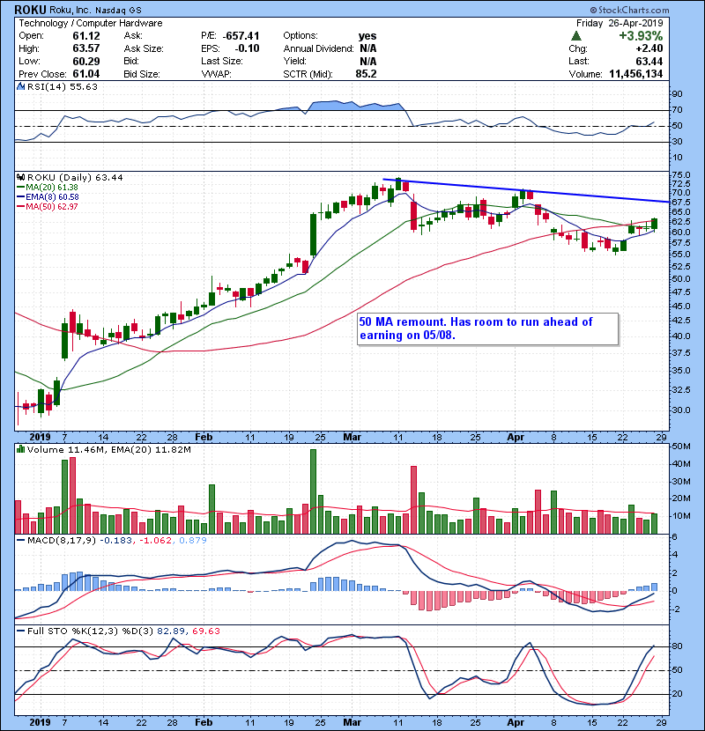
Task: Click the +3.93% percent change value
Action: point(641,36)
